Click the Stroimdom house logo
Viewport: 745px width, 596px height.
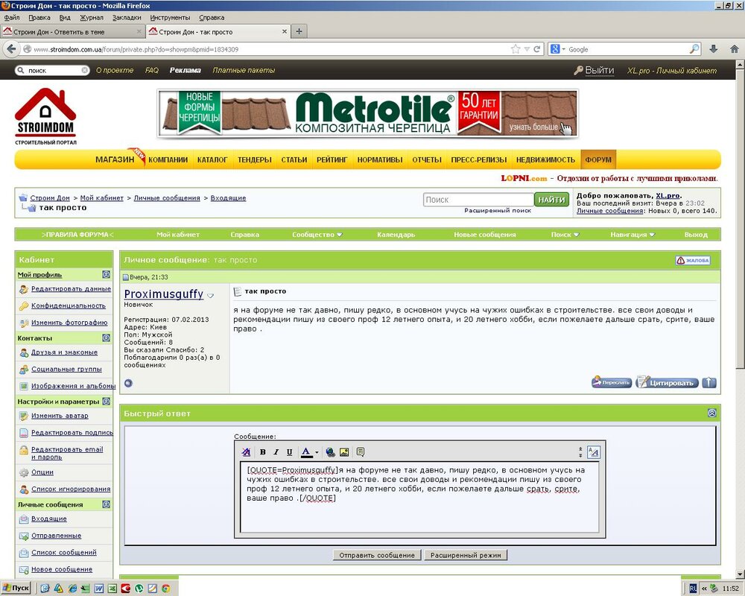tap(45, 116)
